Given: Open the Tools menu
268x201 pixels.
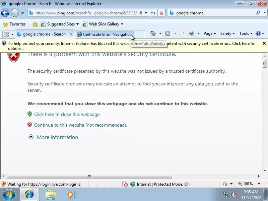Looking at the screenshot, I should [x=246, y=33].
